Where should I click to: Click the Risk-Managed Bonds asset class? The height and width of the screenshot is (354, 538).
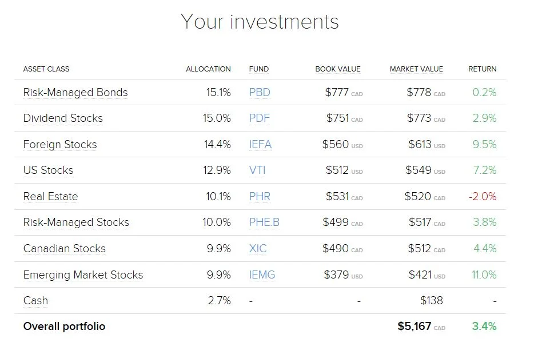pyautogui.click(x=75, y=93)
